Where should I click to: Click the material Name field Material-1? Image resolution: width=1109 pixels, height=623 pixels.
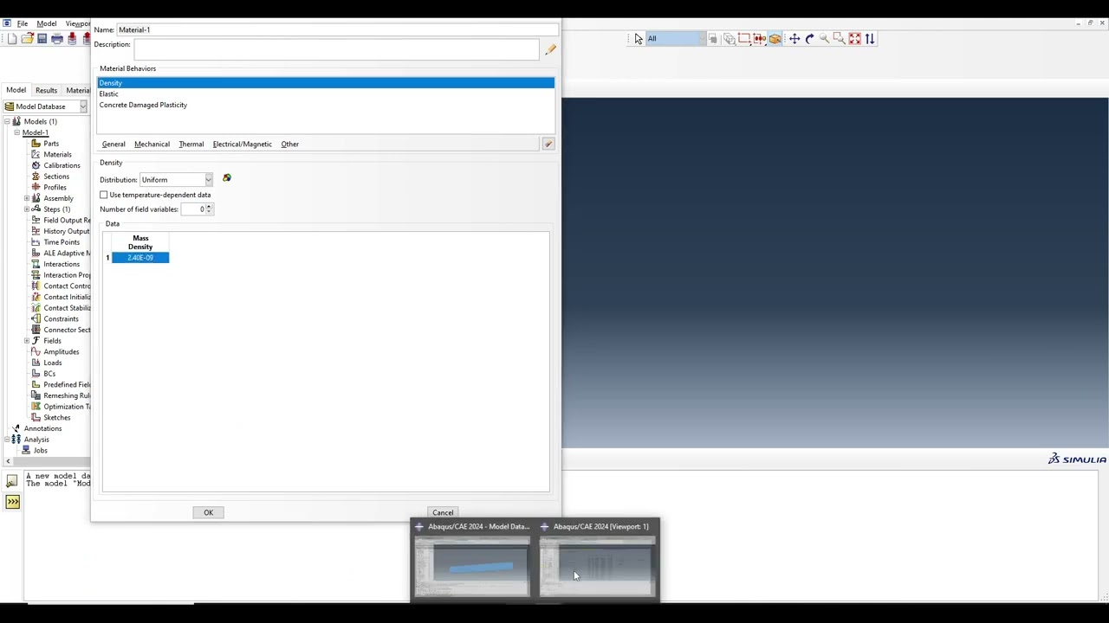click(x=338, y=30)
